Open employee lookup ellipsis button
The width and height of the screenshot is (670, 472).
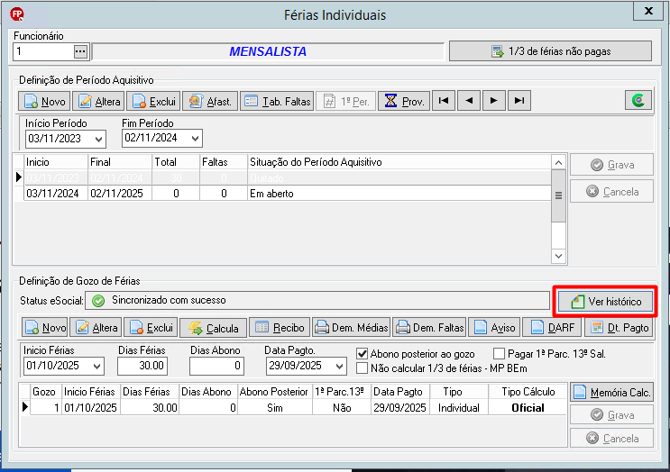point(80,51)
